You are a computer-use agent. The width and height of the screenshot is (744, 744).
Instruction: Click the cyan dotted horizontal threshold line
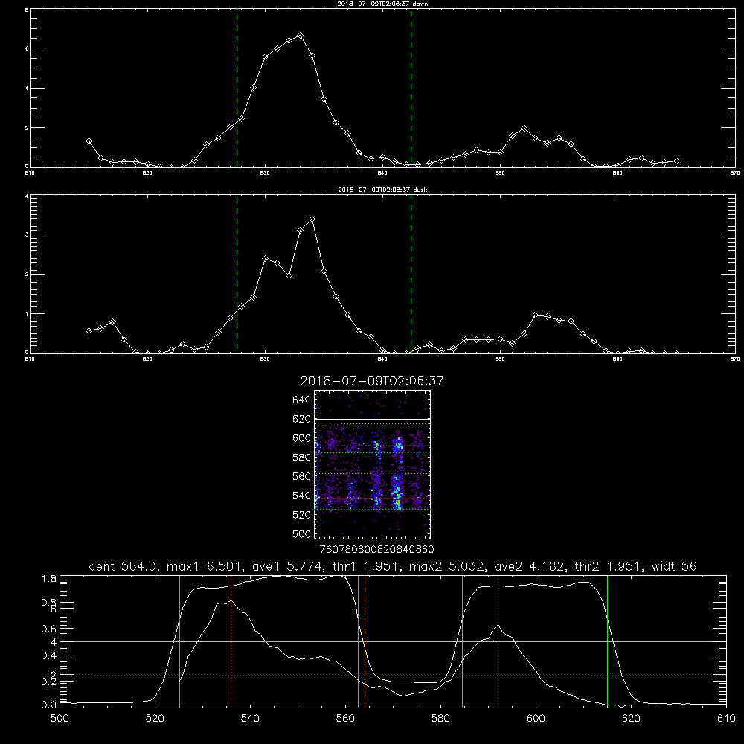393,676
